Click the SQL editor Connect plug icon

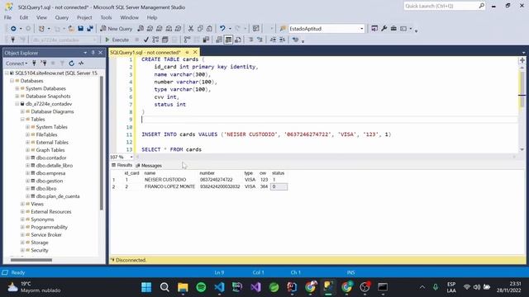[13, 40]
